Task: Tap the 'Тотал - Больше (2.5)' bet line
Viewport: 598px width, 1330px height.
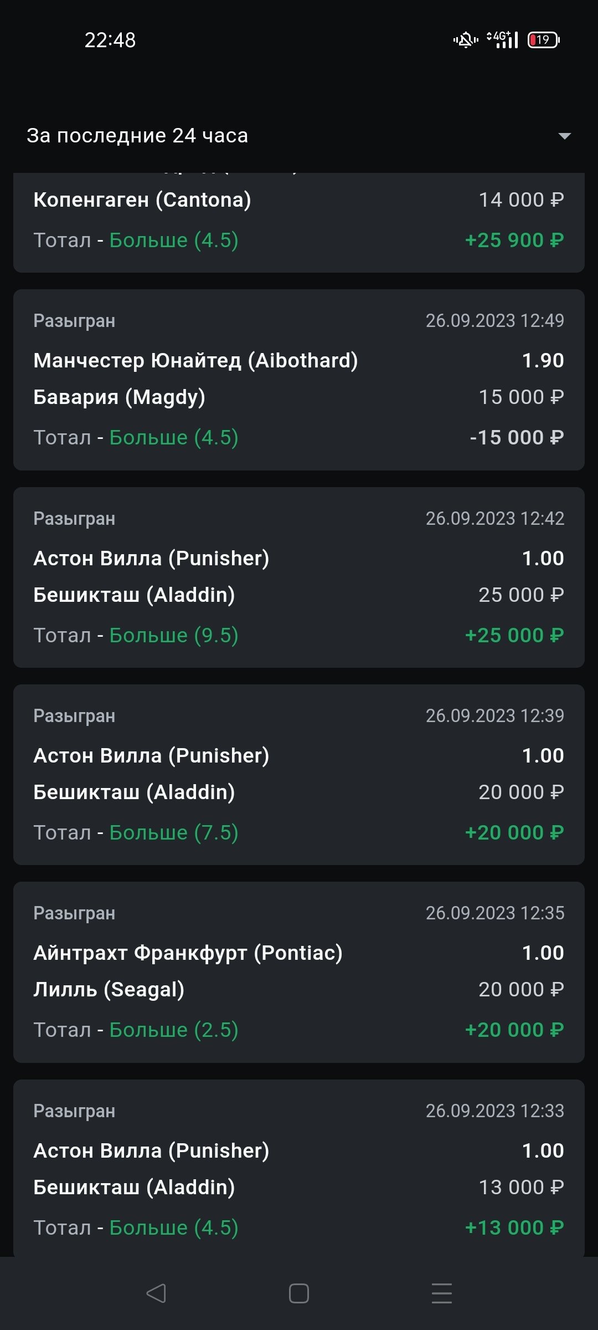Action: tap(136, 1030)
